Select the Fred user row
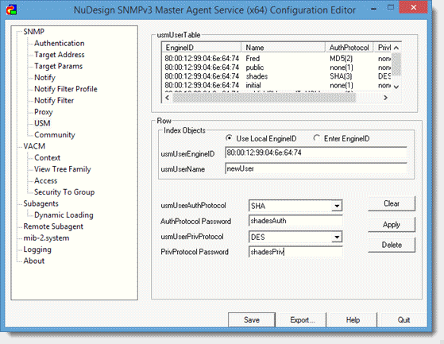Viewport: 444px width, 344px height. click(x=277, y=59)
